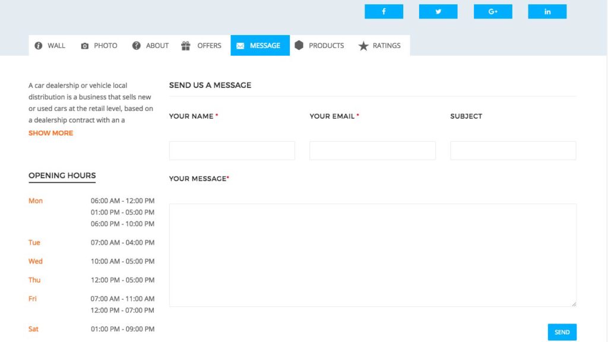Click inside the YOUR NAME field
The image size is (608, 342).
coord(232,150)
